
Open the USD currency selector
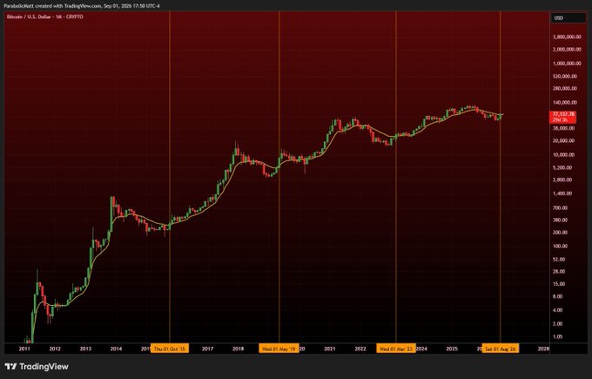568,18
